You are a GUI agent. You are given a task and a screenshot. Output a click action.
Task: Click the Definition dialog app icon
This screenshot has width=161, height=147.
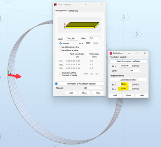coord(111,53)
